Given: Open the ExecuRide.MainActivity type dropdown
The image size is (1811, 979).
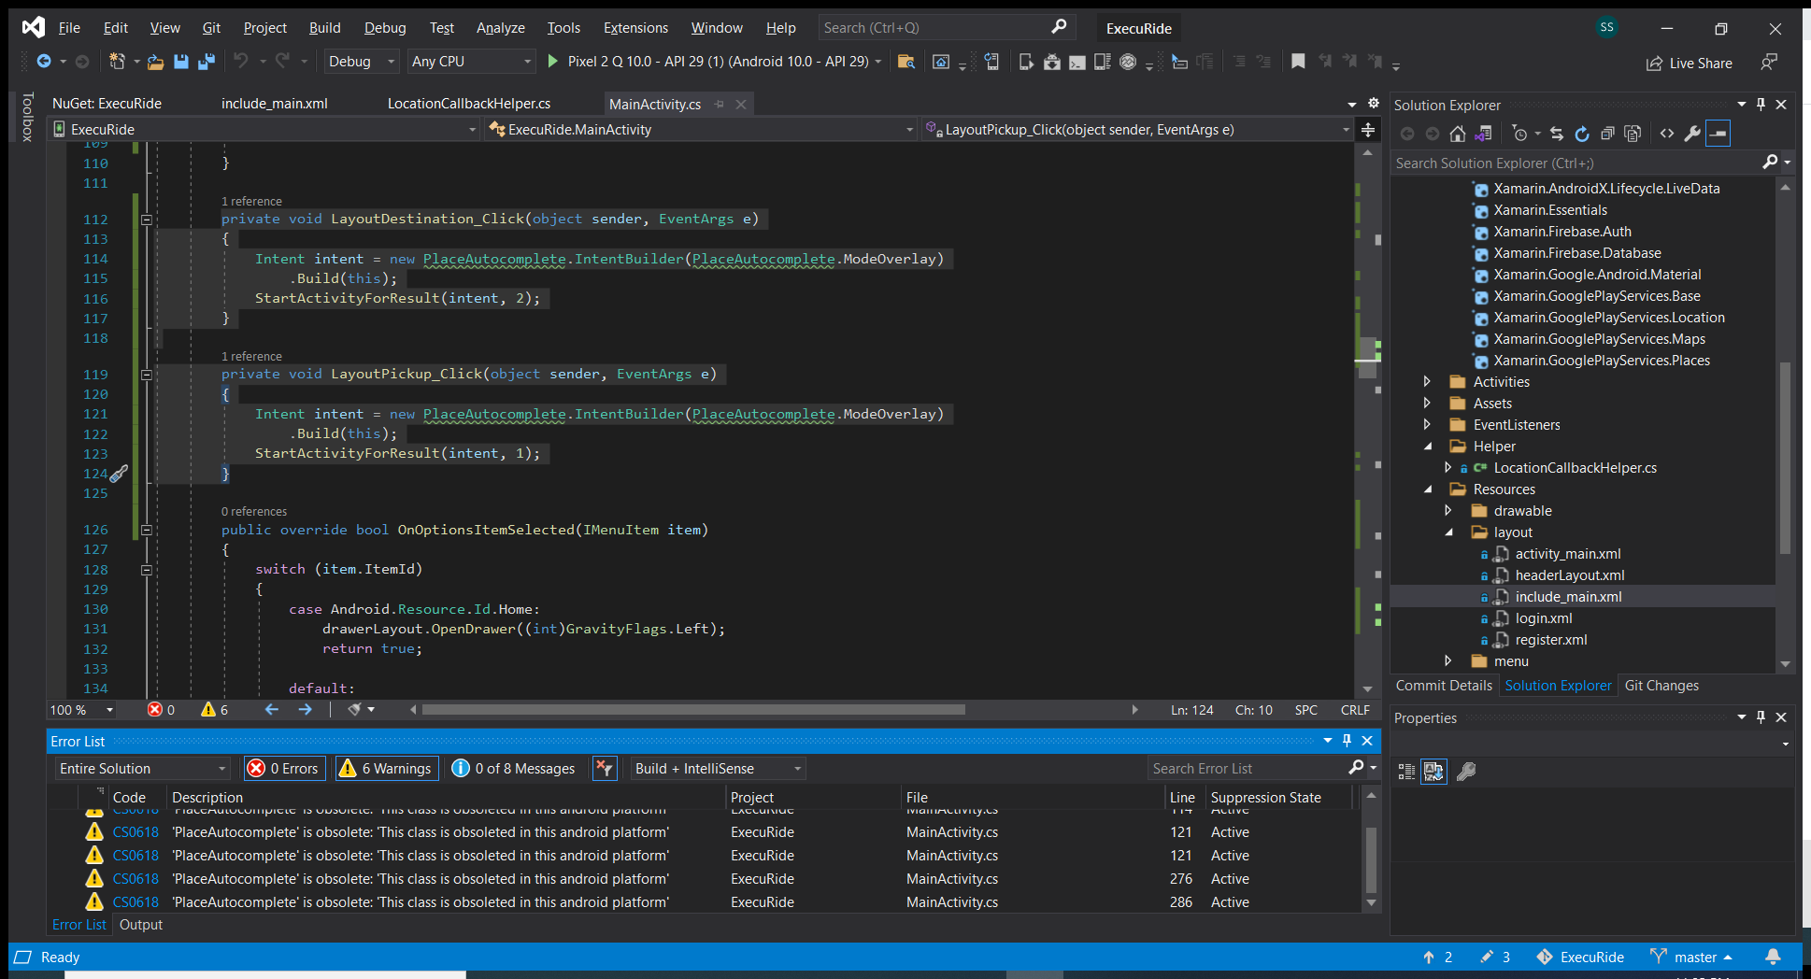Looking at the screenshot, I should pyautogui.click(x=702, y=130).
